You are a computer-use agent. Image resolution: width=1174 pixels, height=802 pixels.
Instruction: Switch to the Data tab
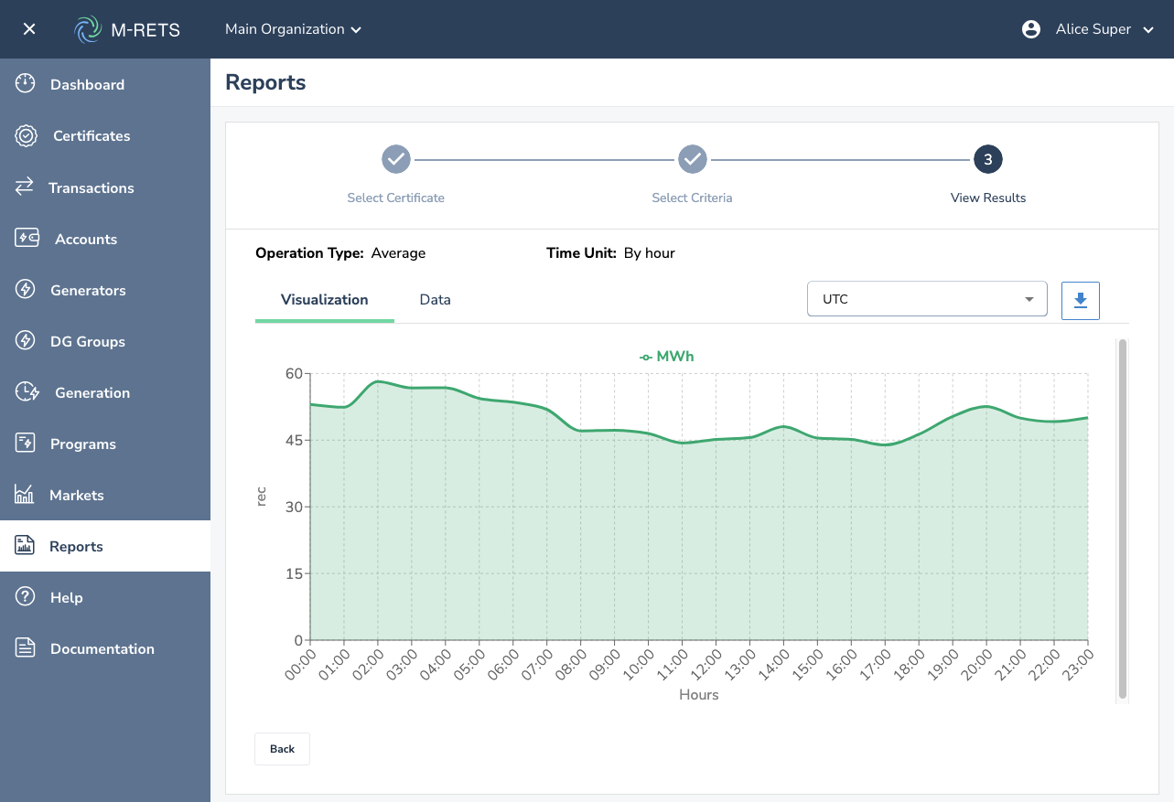pyautogui.click(x=435, y=300)
